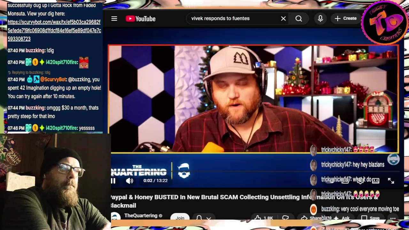Click the 0:02 / 13:22 time display
409x230 pixels.
coord(155,181)
